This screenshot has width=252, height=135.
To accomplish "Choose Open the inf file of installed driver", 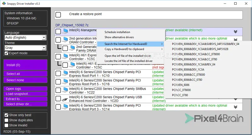I will pyautogui.click(x=128, y=56).
